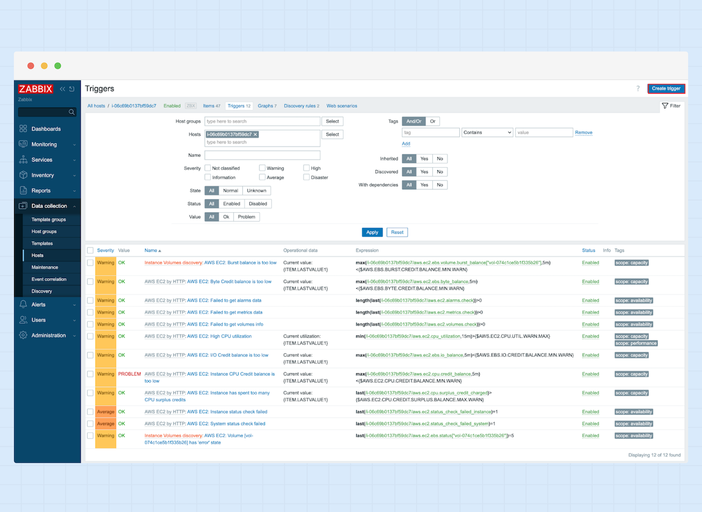
Task: Click the Remove tag link
Action: point(583,133)
